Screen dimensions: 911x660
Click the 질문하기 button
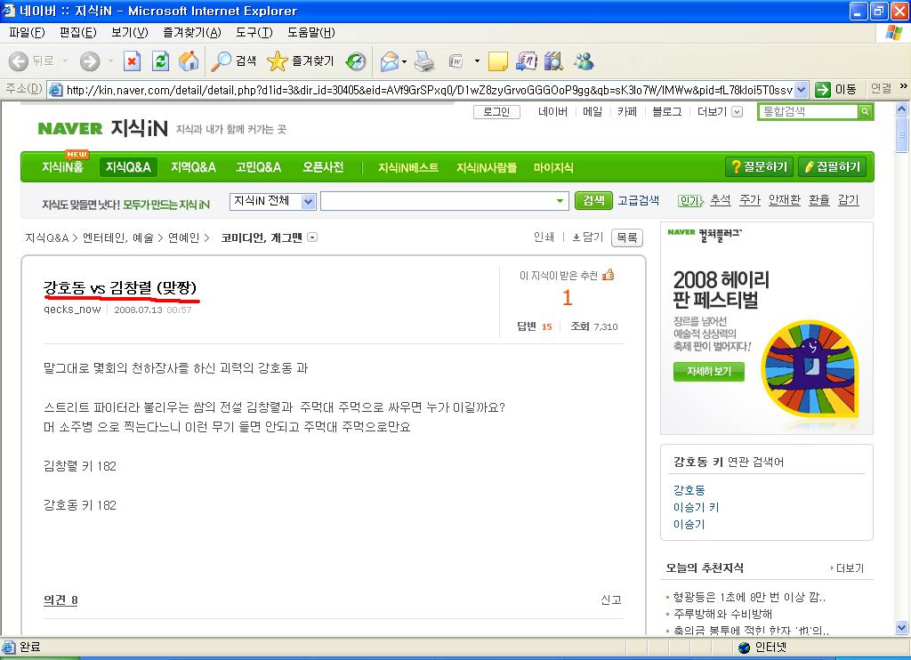759,166
